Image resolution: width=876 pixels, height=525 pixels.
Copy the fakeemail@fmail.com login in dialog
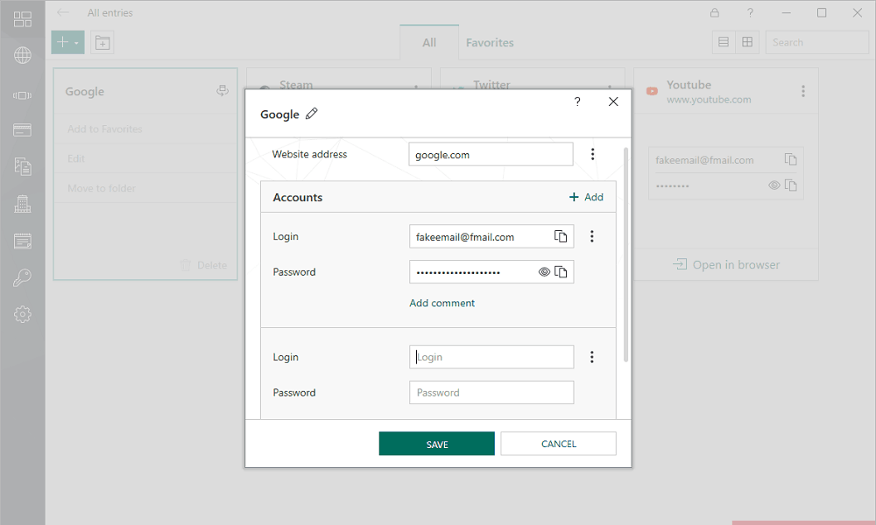pos(561,236)
